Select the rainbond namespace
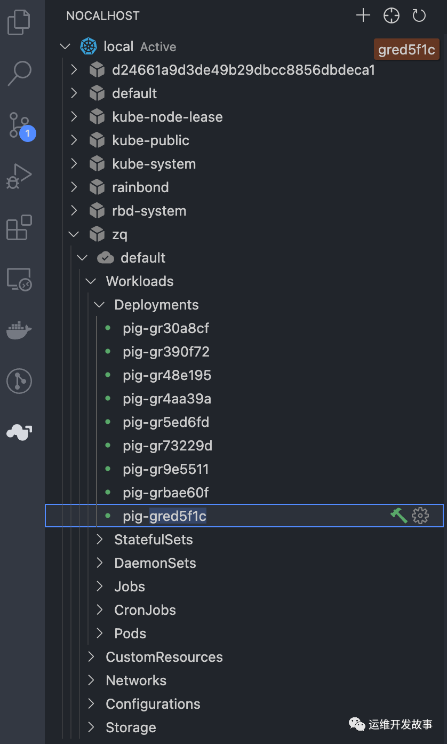Image resolution: width=447 pixels, height=744 pixels. 140,187
